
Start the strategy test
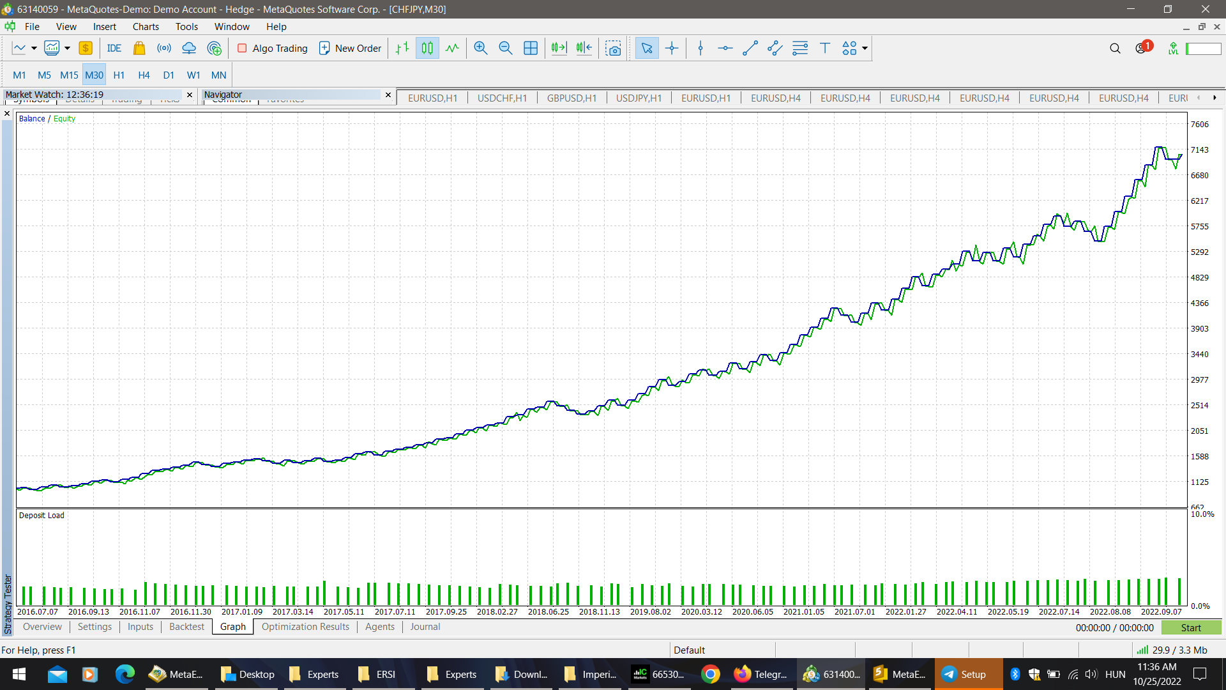pyautogui.click(x=1191, y=628)
